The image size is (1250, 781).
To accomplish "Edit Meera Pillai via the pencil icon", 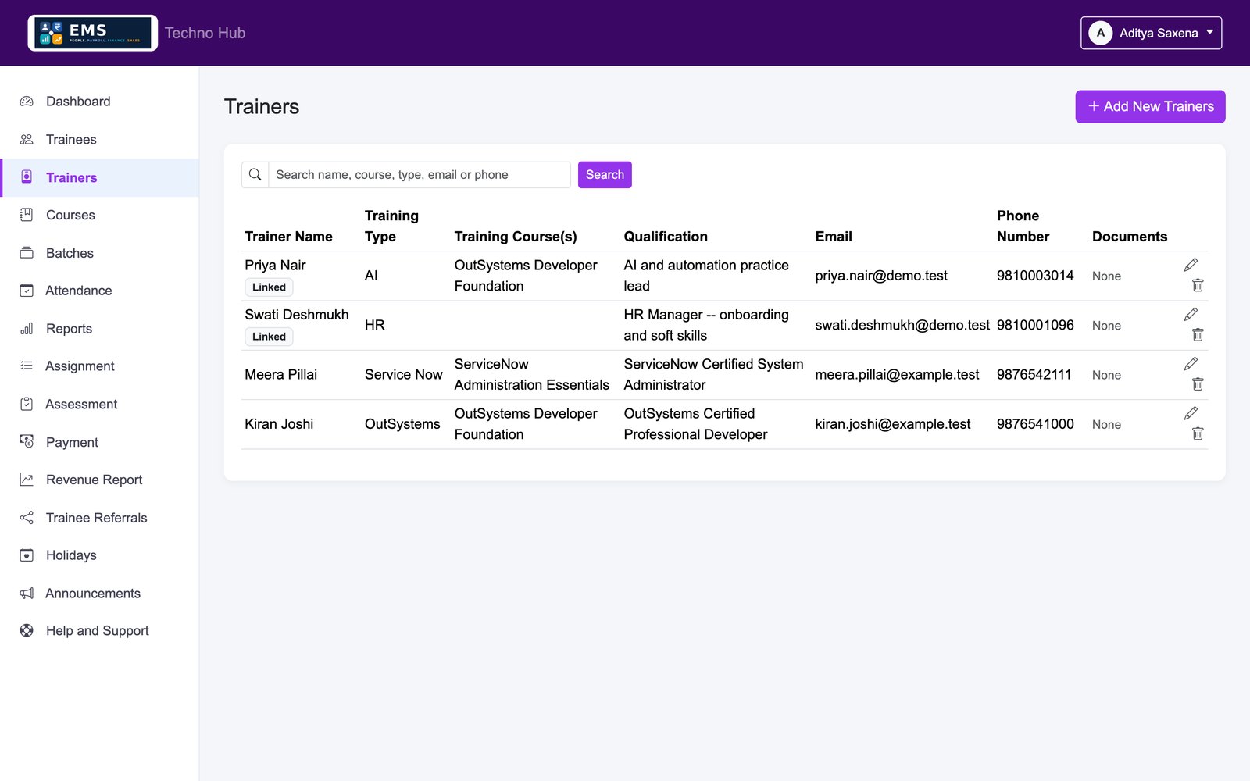I will pyautogui.click(x=1191, y=364).
